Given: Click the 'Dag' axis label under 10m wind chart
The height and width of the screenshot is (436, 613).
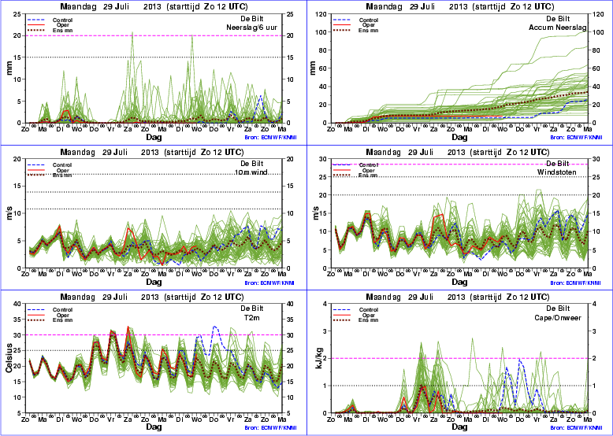Looking at the screenshot, I should pos(154,283).
